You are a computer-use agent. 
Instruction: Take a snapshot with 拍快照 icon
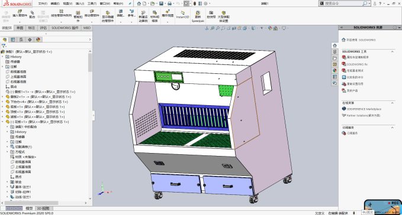pyautogui.click(x=211, y=12)
